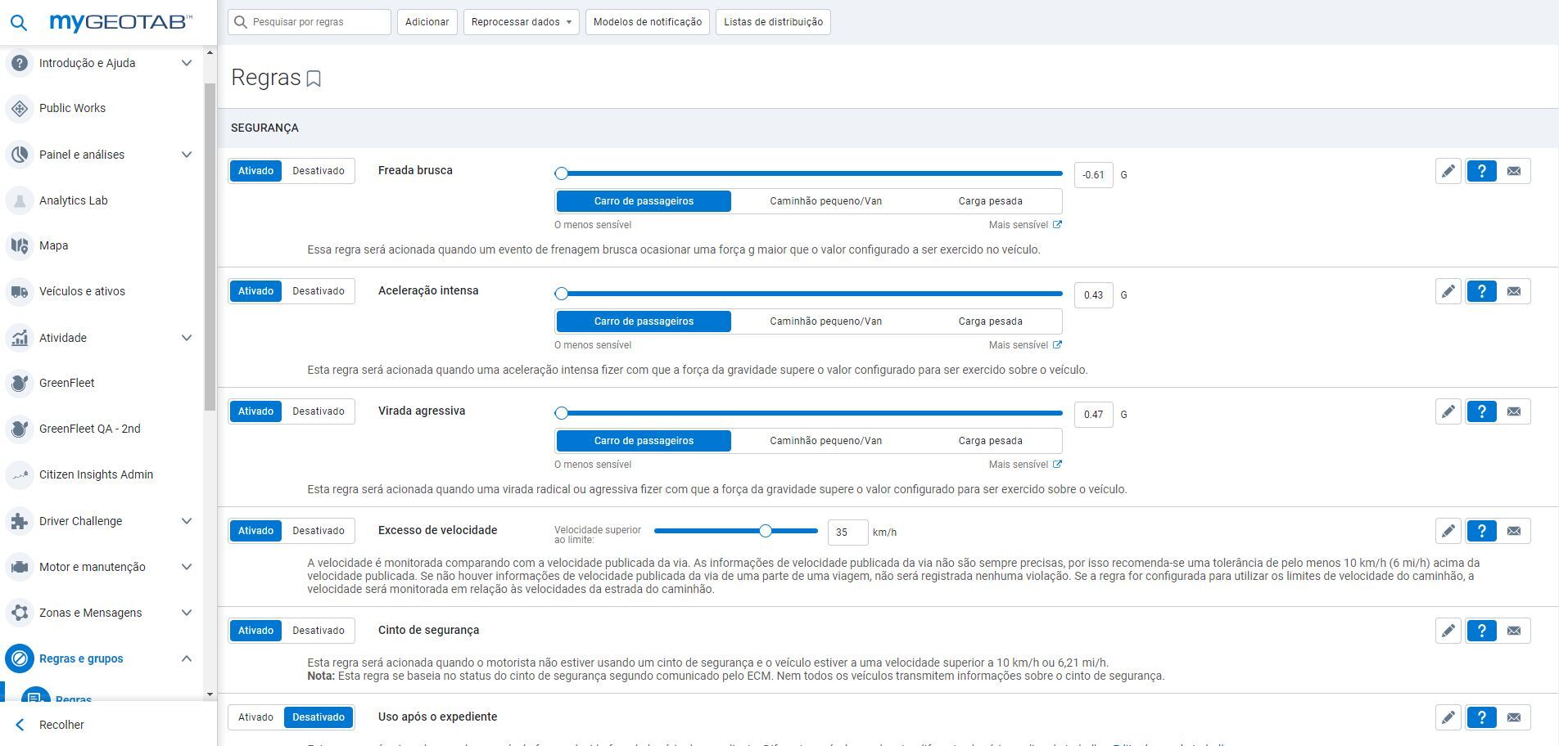Open Analytics Lab from the sidebar

tap(72, 200)
